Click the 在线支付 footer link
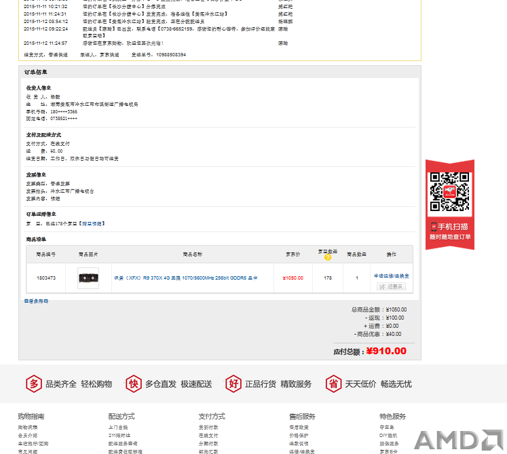Image resolution: width=507 pixels, height=454 pixels. click(208, 436)
